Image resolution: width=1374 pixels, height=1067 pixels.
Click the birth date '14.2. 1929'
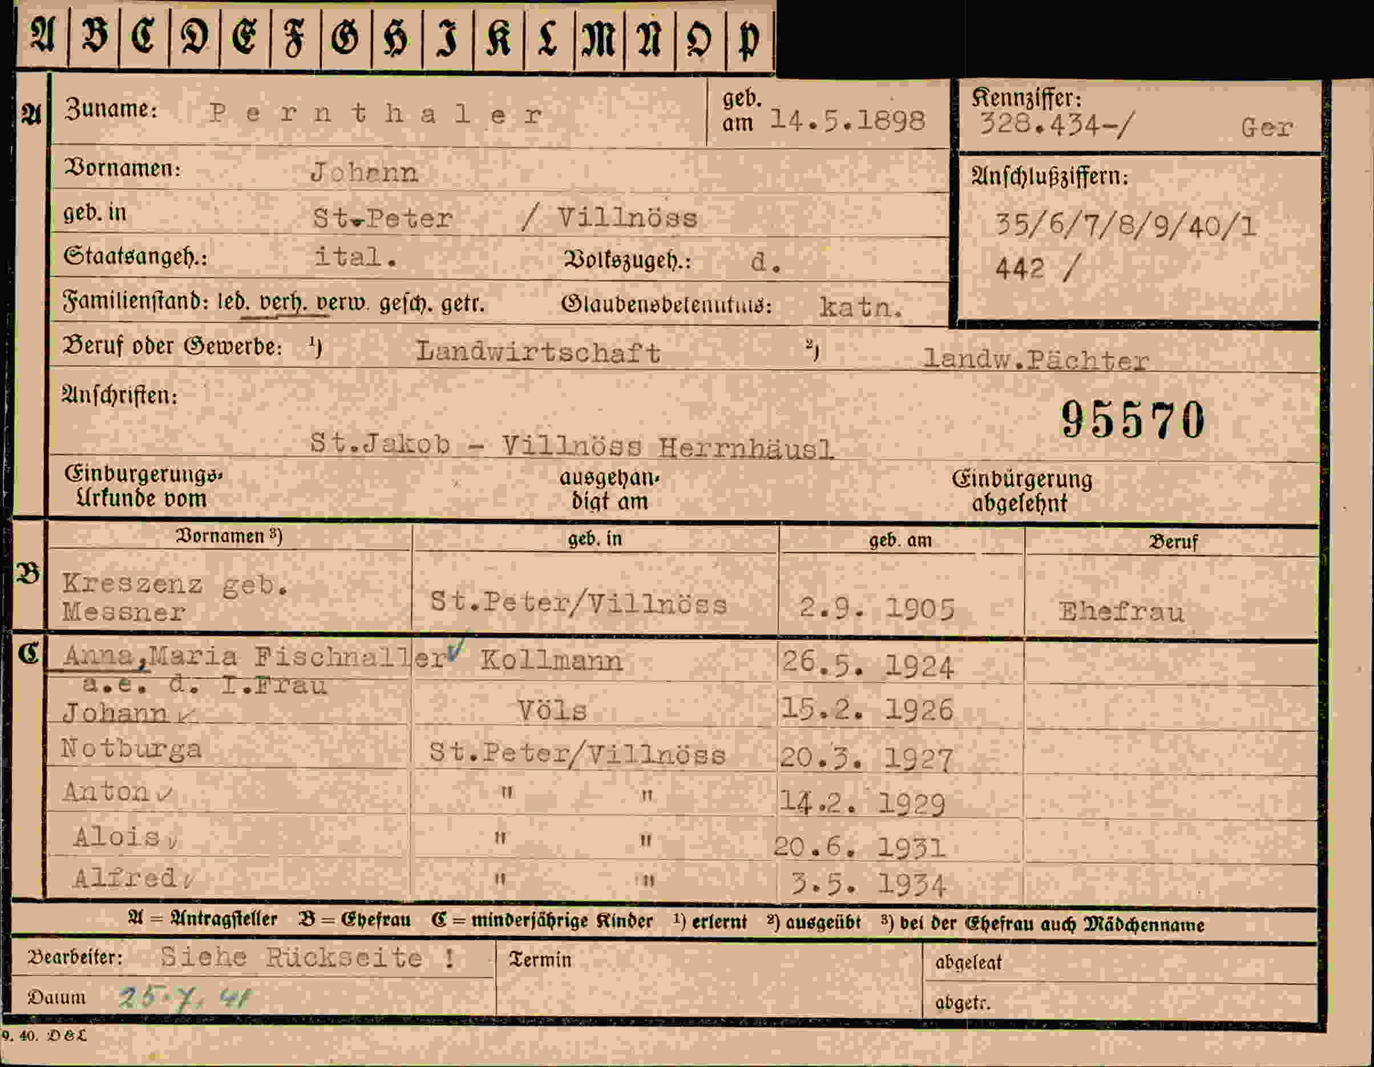tap(863, 803)
